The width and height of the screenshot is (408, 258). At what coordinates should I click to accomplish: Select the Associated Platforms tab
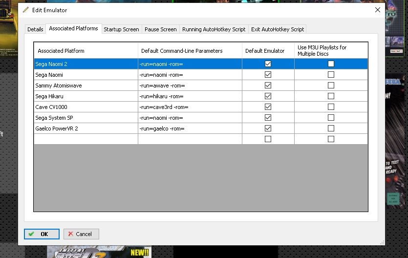coord(73,28)
